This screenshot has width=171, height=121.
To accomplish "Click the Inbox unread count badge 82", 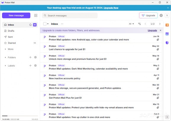I will click(35, 25).
